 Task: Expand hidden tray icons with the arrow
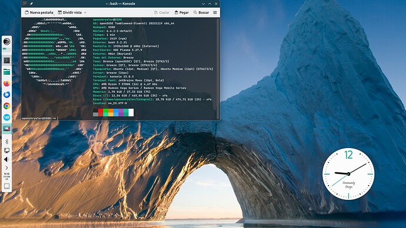pos(6,168)
